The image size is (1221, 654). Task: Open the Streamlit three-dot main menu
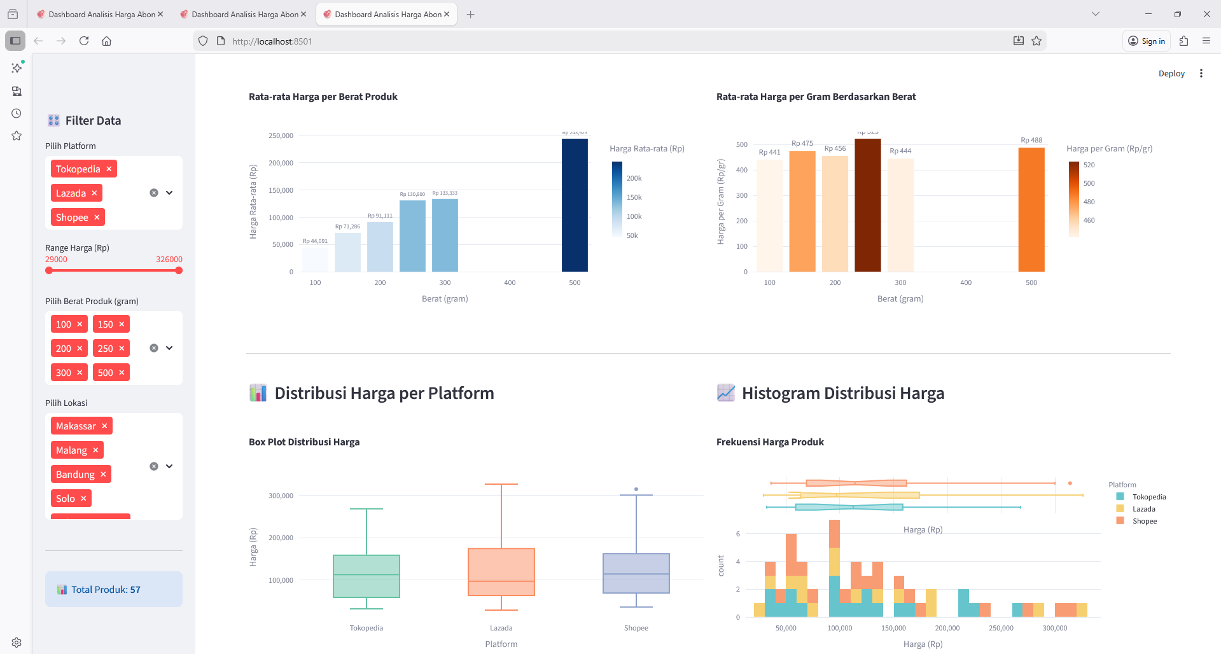point(1201,73)
